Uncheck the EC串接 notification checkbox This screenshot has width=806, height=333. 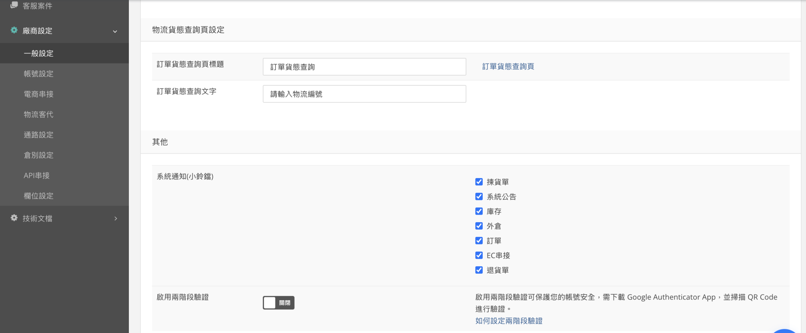pos(479,255)
